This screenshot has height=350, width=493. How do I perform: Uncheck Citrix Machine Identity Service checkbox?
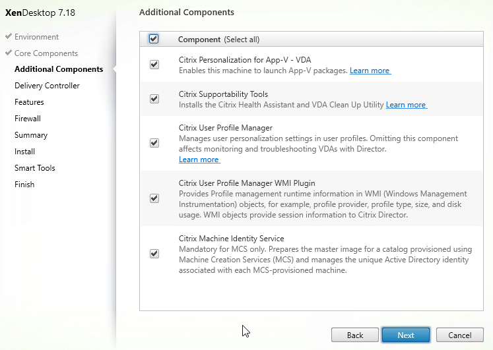pos(154,254)
